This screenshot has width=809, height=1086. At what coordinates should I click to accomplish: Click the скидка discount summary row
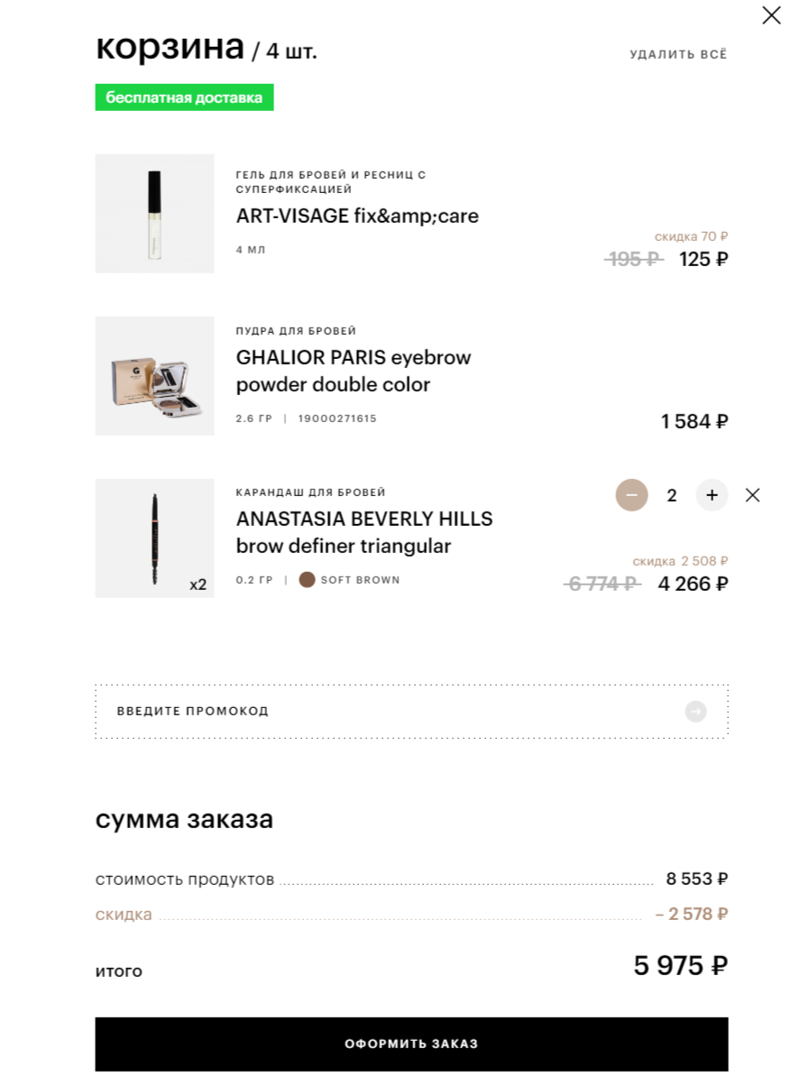point(411,915)
